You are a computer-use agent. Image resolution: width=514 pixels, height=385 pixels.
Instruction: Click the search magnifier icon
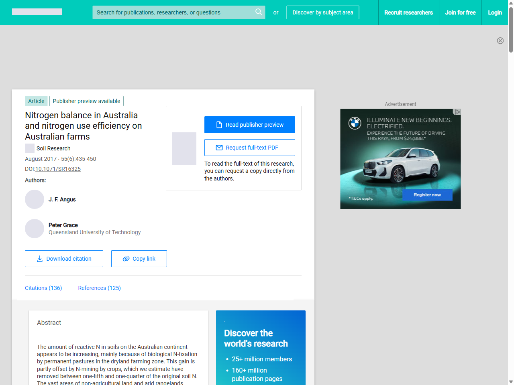click(259, 12)
